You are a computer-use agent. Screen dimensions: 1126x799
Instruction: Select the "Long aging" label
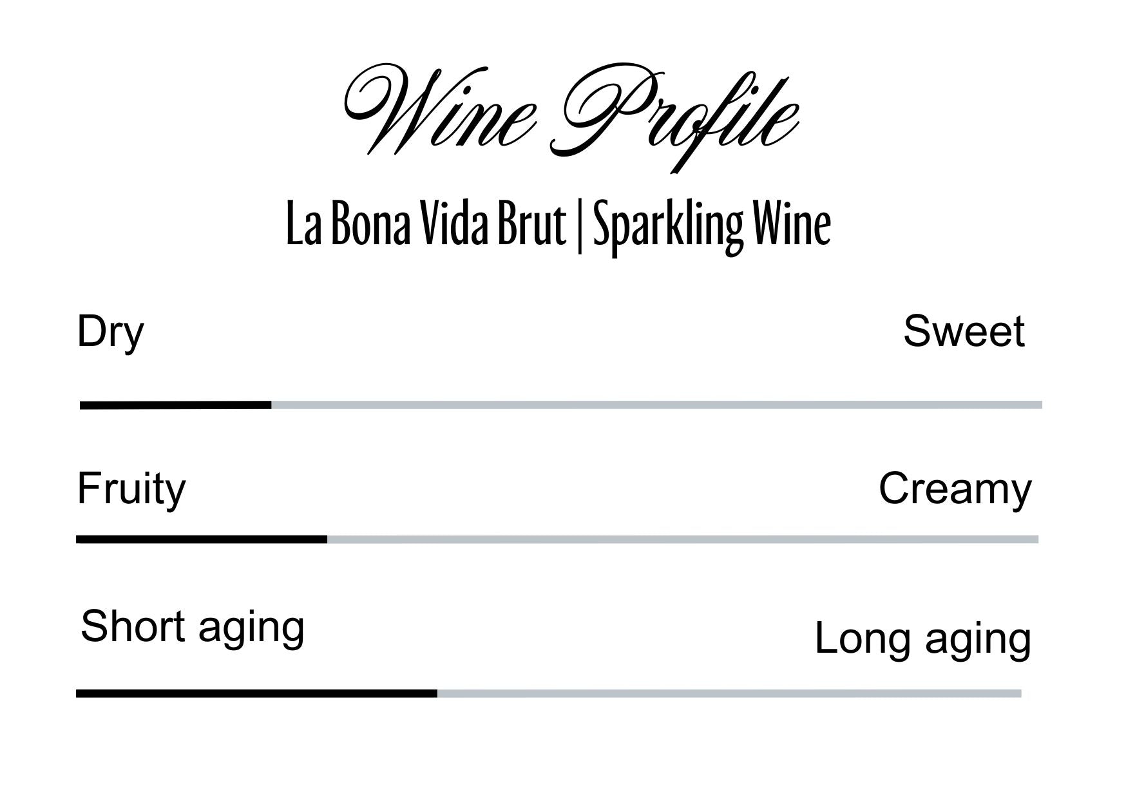(x=922, y=639)
